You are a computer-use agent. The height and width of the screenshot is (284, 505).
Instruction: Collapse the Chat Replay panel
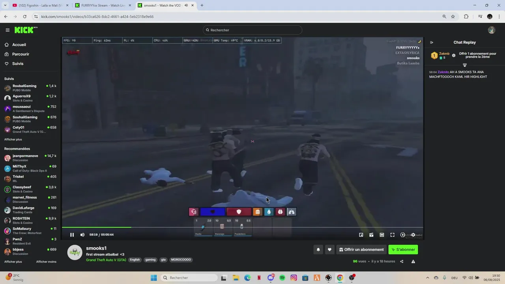point(432,42)
